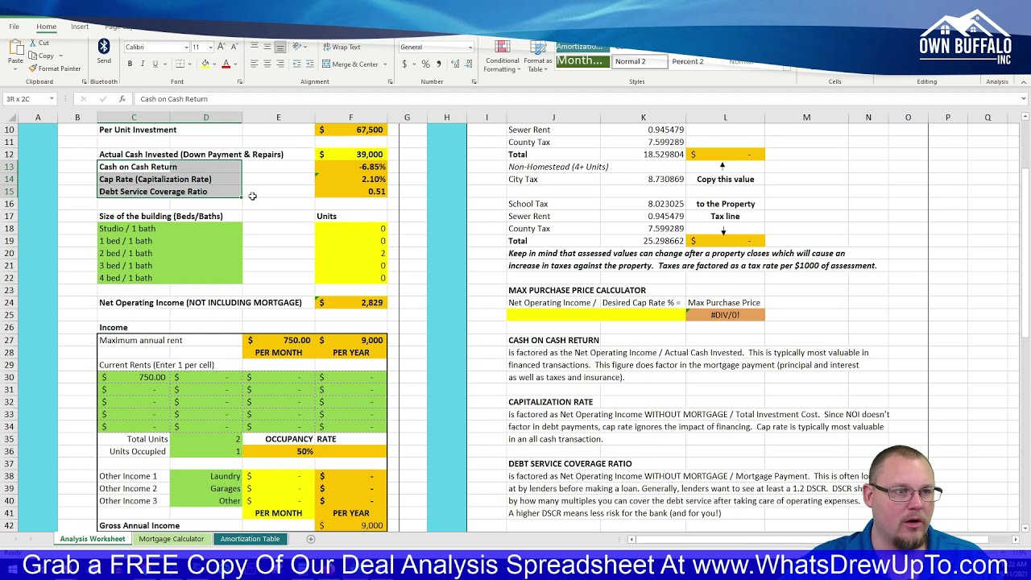
Task: Click insert function fx icon
Action: 122,99
